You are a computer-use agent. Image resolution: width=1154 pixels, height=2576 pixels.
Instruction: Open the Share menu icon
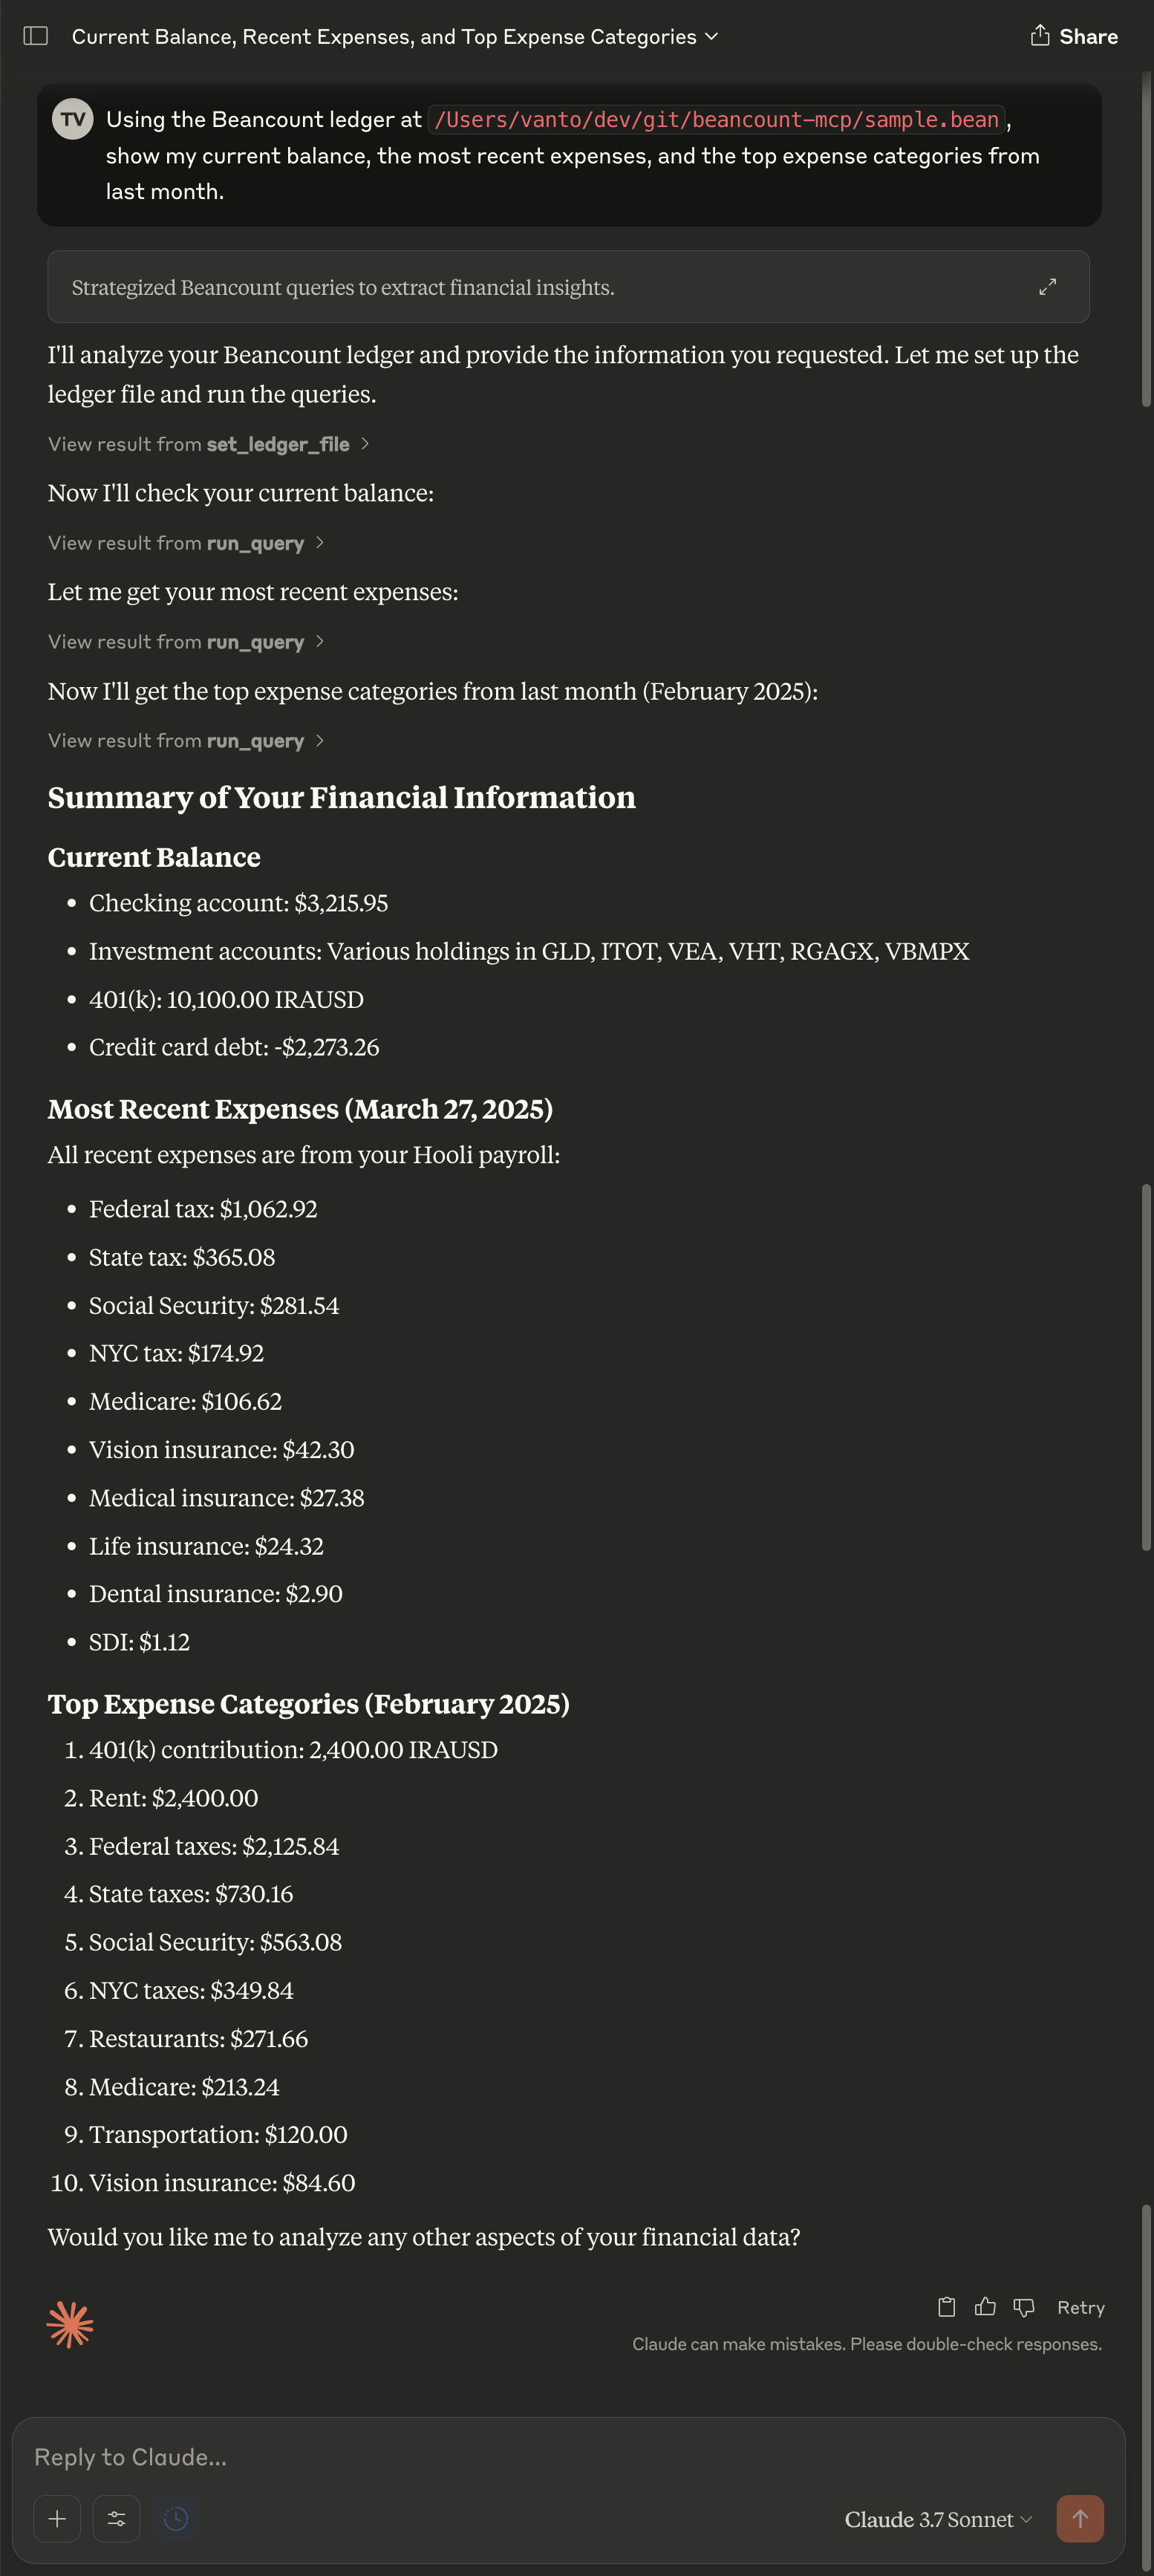pos(1040,35)
